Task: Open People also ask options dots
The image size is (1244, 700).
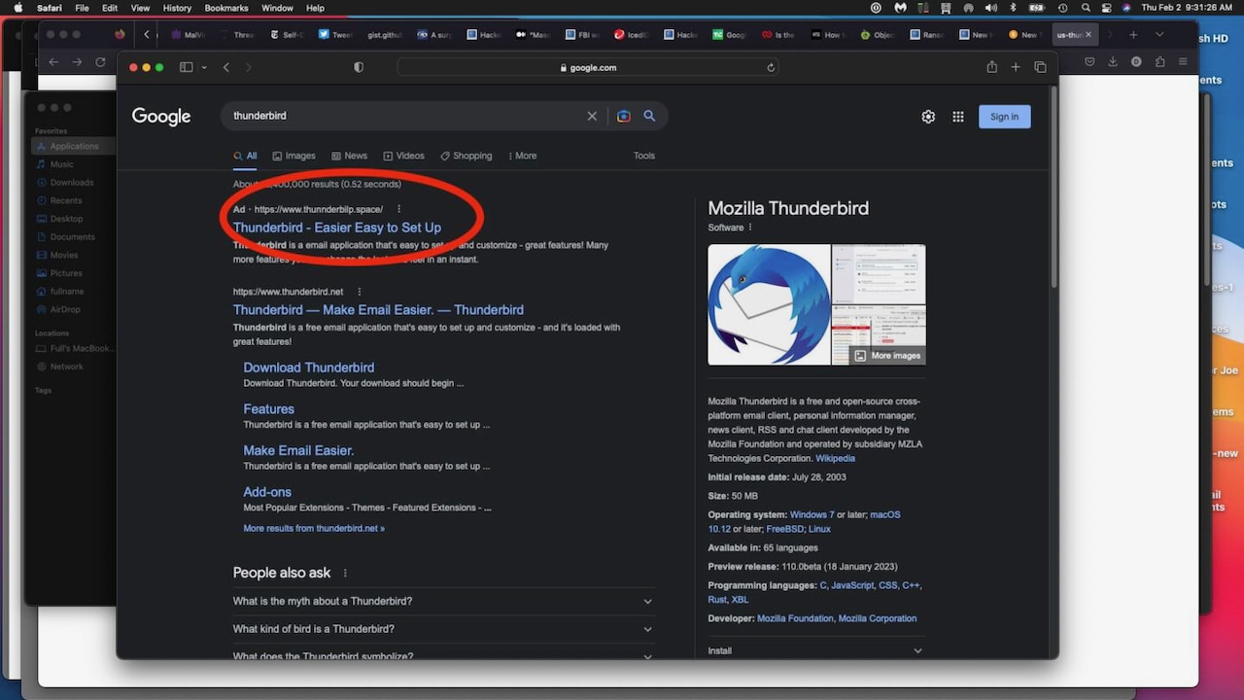Action: (345, 573)
